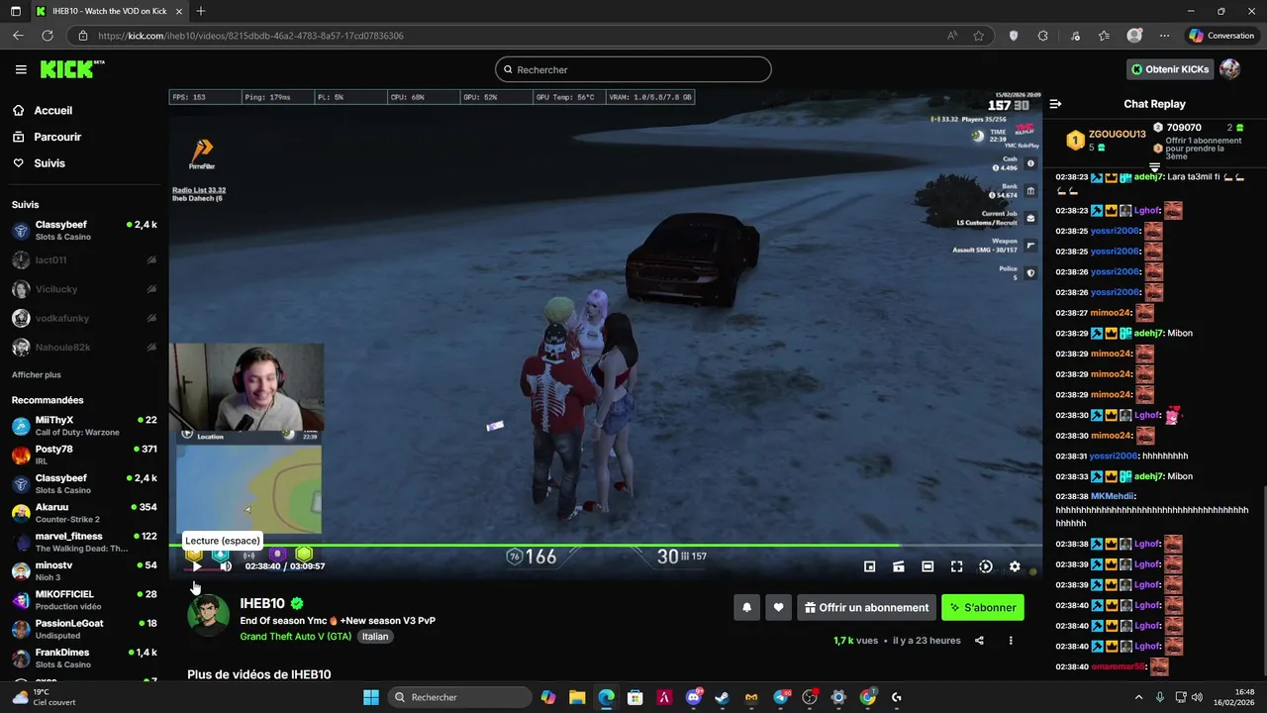This screenshot has width=1267, height=713.
Task: Open a new browser tab
Action: coord(200,11)
